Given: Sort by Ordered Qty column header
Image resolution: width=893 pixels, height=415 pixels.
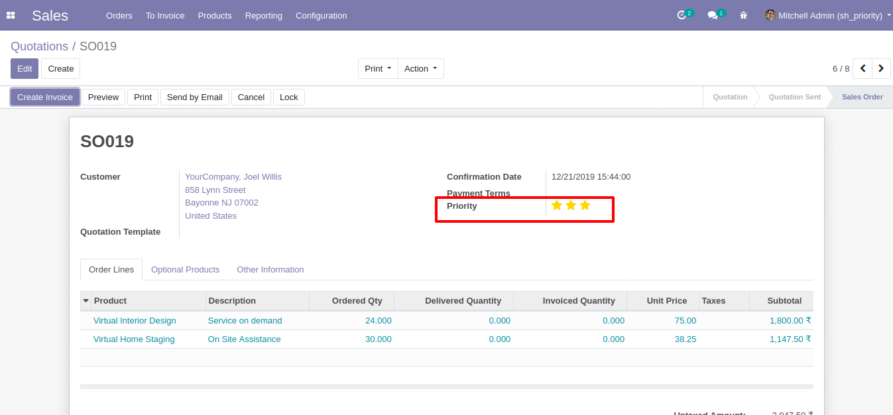Looking at the screenshot, I should click(x=351, y=301).
